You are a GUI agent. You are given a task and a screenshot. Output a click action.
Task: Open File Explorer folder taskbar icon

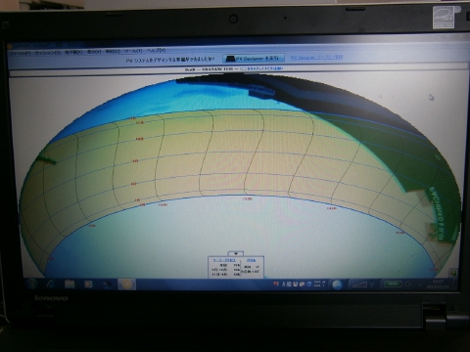[70, 285]
